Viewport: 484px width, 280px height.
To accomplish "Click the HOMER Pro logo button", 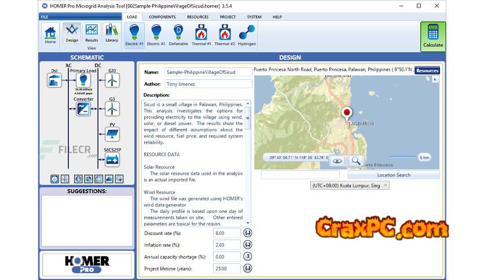I will click(87, 264).
